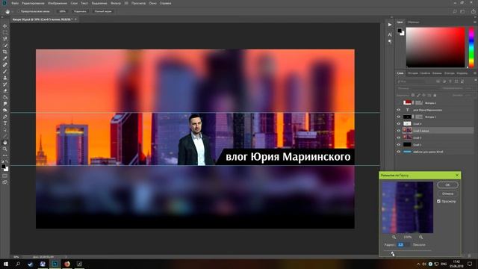Open the 'Изображение' menu
The image size is (478, 269).
58,3
